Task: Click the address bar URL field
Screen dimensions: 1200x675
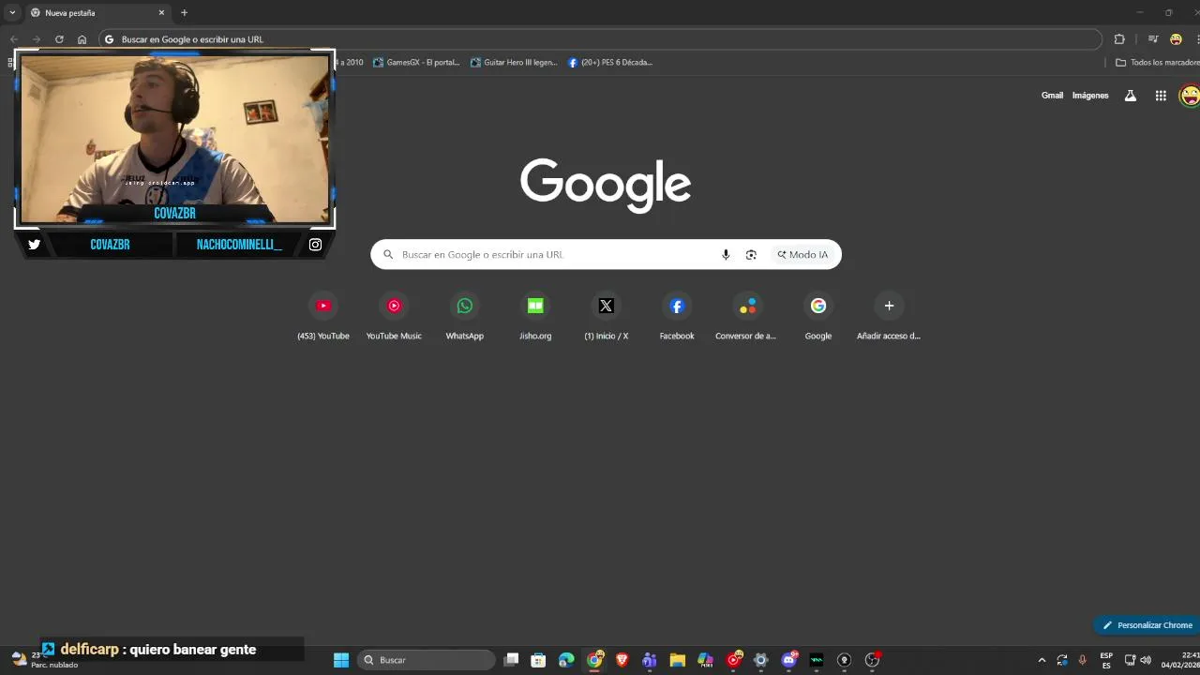Action: point(600,39)
